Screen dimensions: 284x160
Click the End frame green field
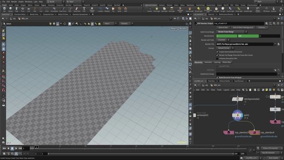pyautogui.click(x=248, y=36)
